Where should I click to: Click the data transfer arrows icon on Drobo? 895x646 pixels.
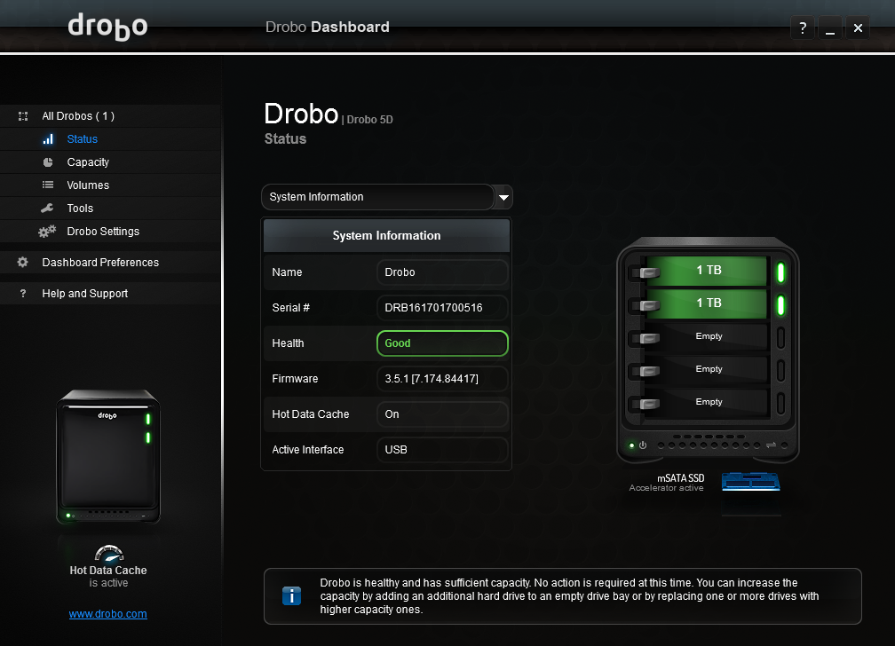click(x=771, y=445)
